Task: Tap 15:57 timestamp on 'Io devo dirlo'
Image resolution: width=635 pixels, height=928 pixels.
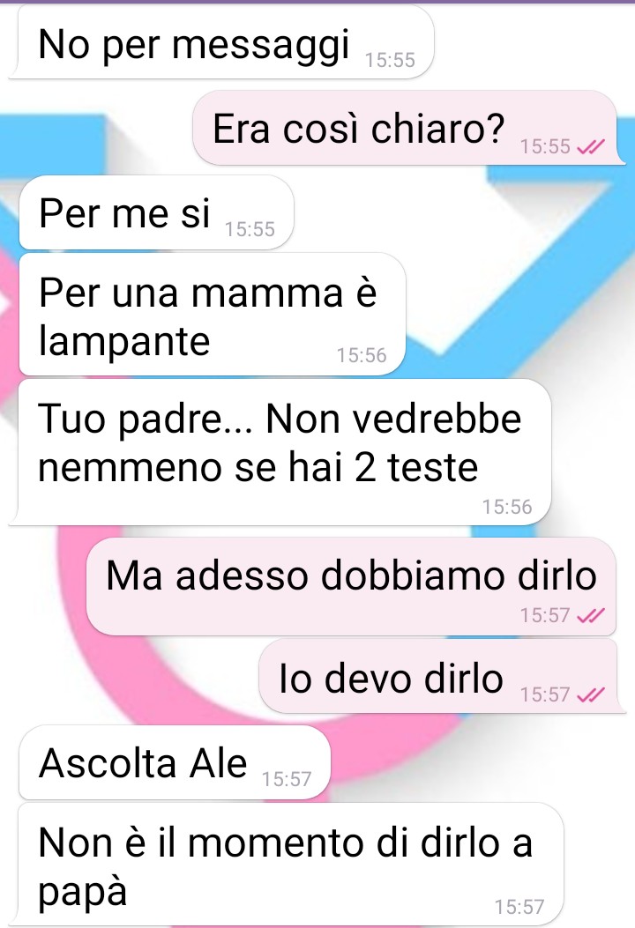Action: pyautogui.click(x=545, y=694)
